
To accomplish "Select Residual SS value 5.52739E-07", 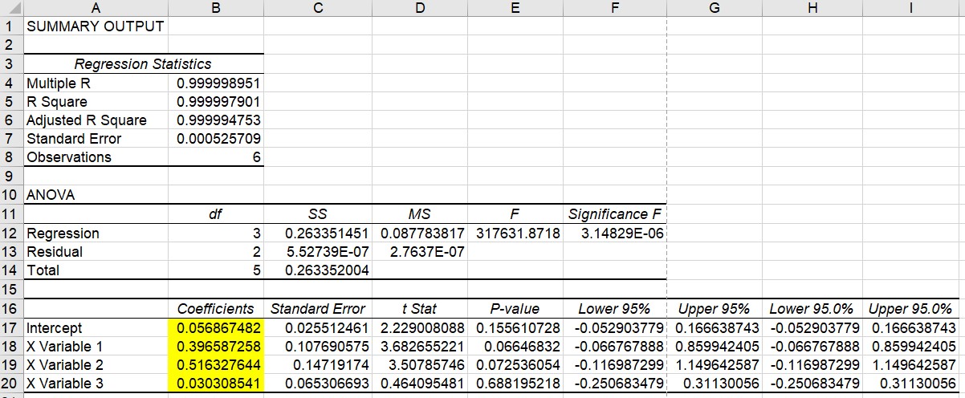I will click(x=318, y=251).
